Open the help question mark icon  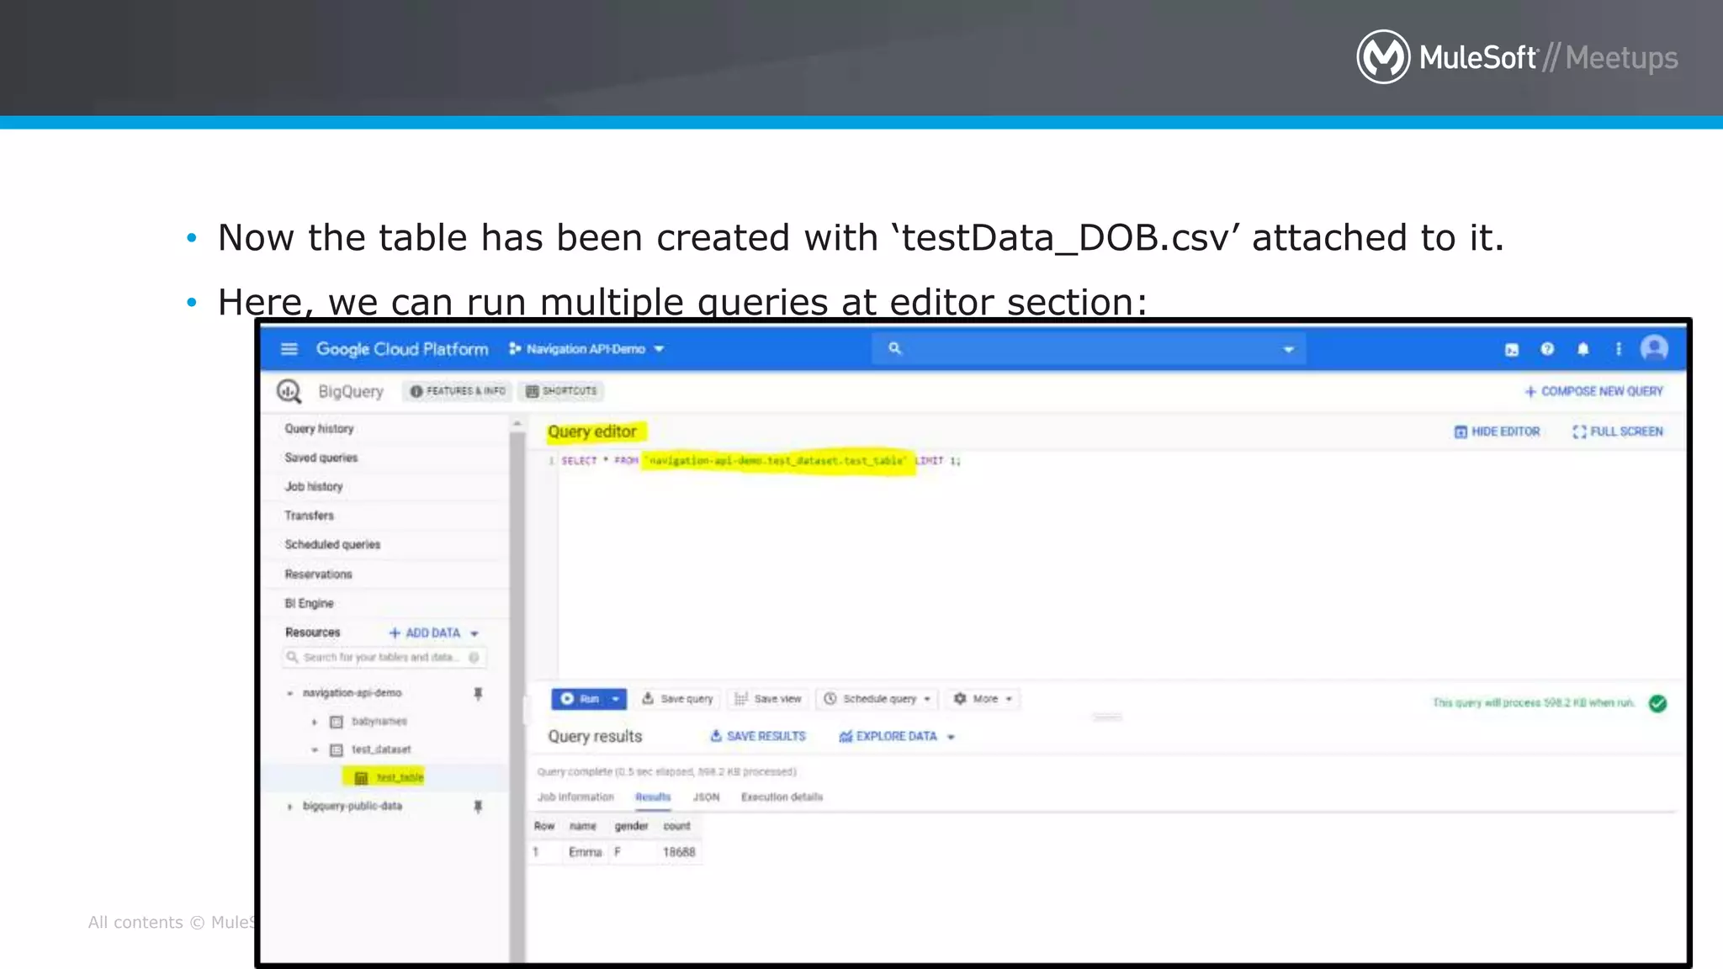1547,349
